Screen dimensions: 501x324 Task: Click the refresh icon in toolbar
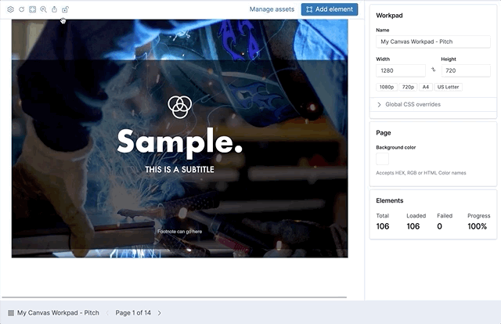coord(22,9)
